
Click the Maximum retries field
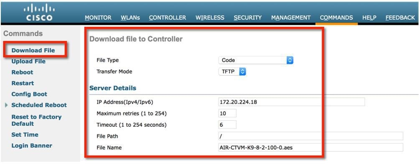click(227, 113)
